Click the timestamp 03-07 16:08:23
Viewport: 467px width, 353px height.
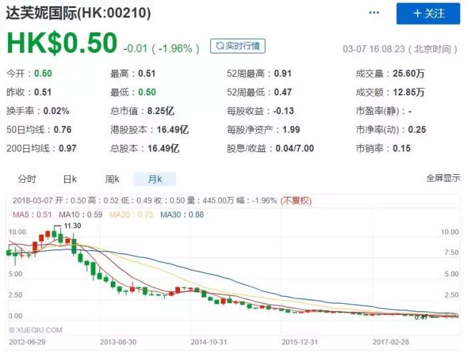[x=374, y=49]
